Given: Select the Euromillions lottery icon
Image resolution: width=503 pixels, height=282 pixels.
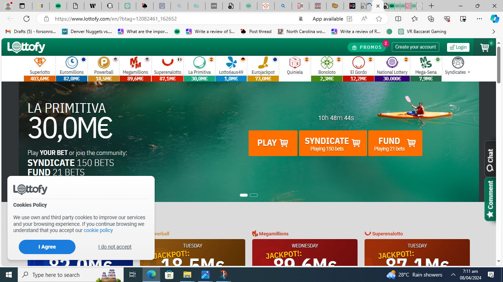Looking at the screenshot, I should point(71,62).
